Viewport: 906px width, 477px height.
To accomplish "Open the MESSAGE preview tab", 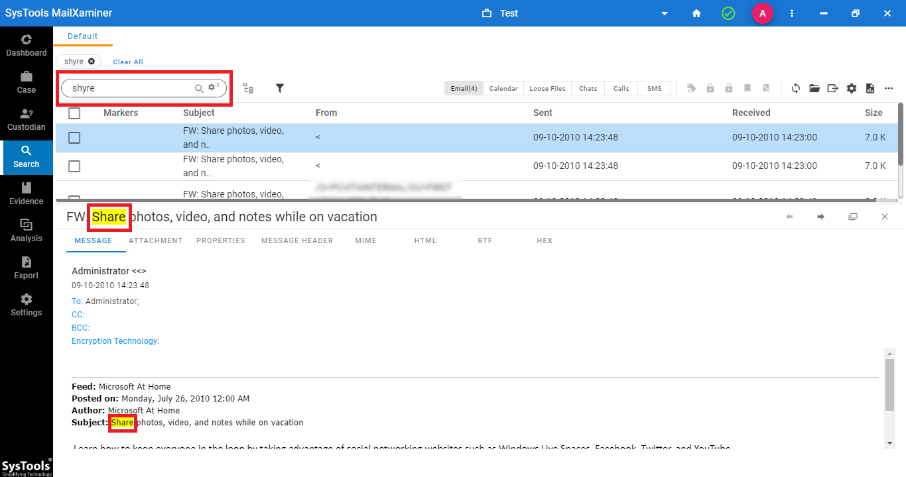I will click(x=94, y=240).
